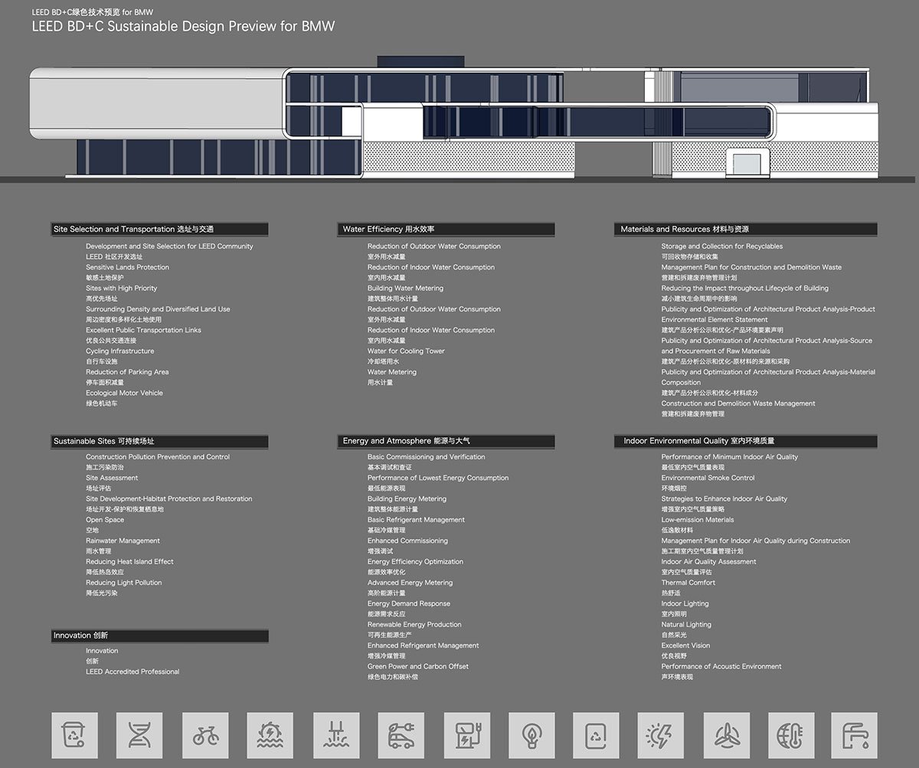This screenshot has height=768, width=919.
Task: Click the wind turbine icon
Action: coord(726,735)
